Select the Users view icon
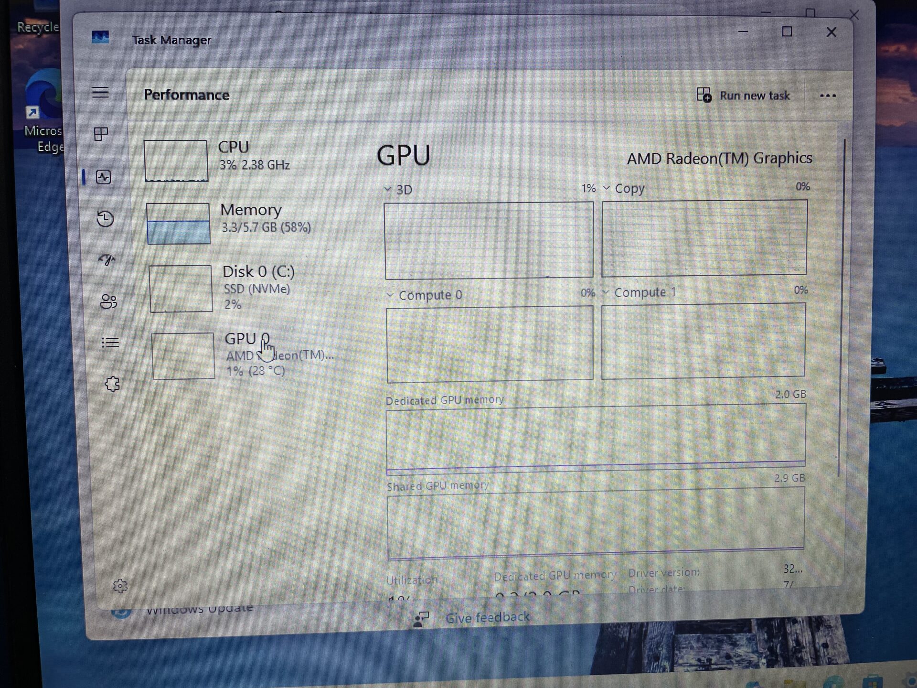The height and width of the screenshot is (688, 917). click(x=108, y=301)
